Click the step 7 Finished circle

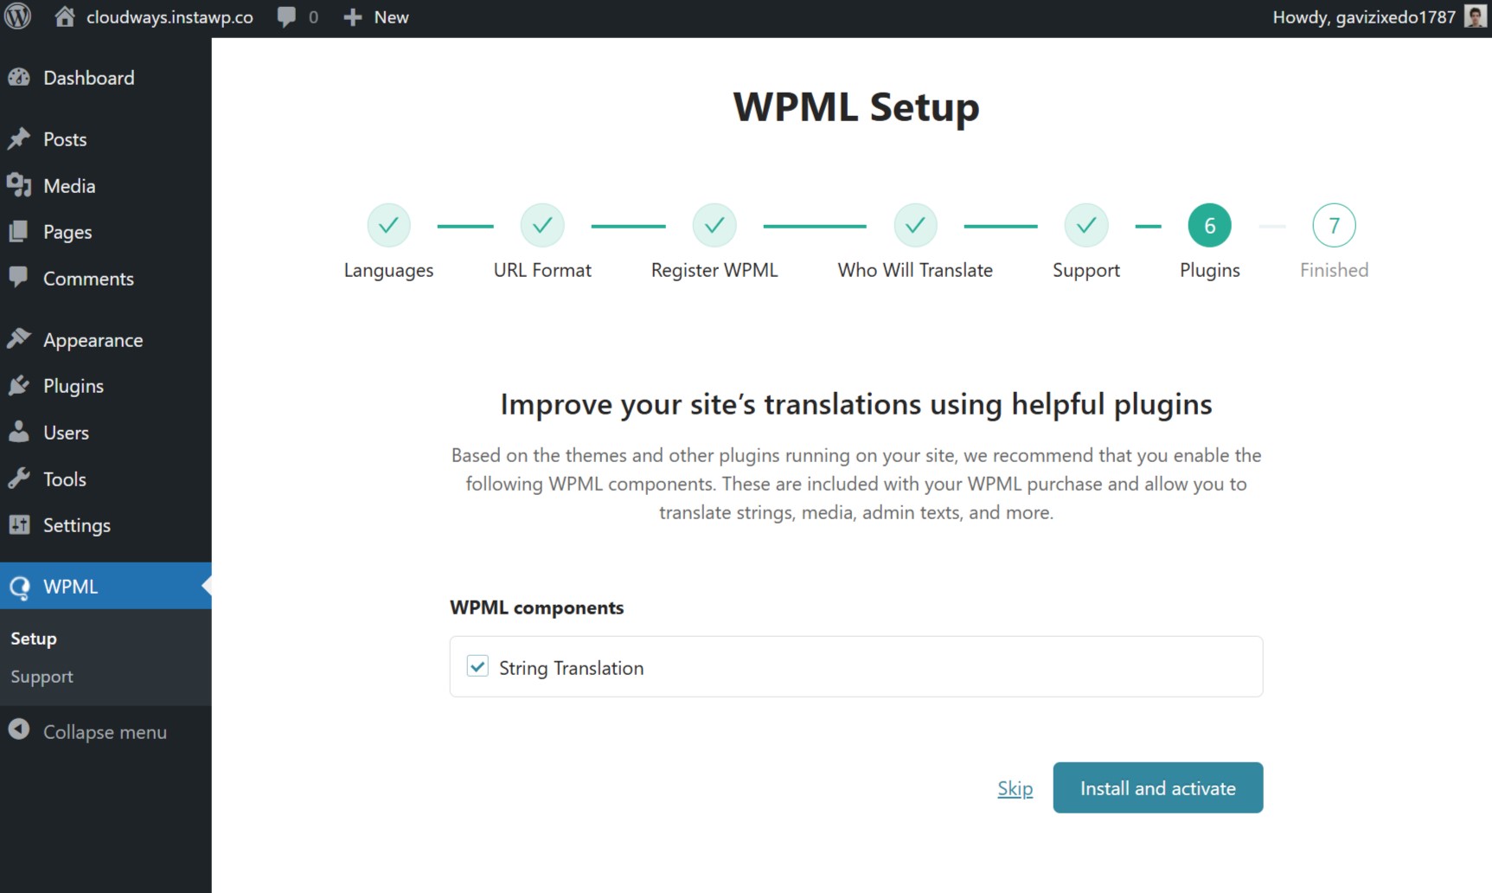click(x=1335, y=226)
